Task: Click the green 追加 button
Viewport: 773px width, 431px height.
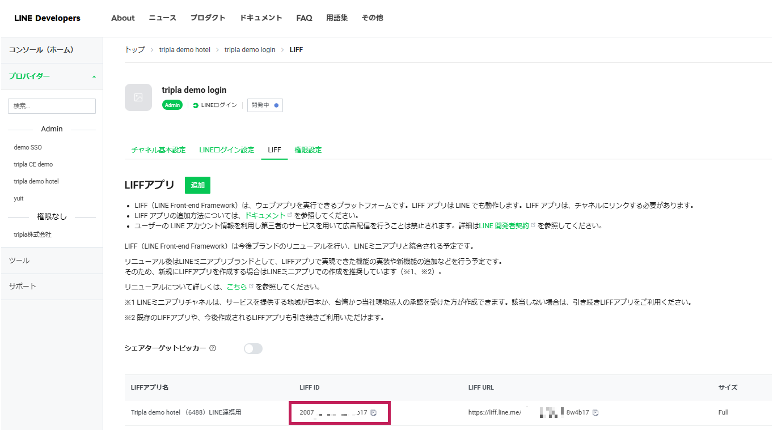Action: [x=197, y=185]
